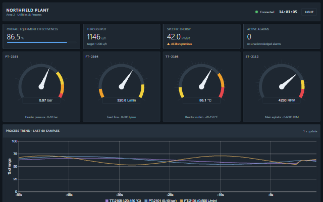Click the FT-2104 (0-500 L/min) legend label

click(200, 200)
